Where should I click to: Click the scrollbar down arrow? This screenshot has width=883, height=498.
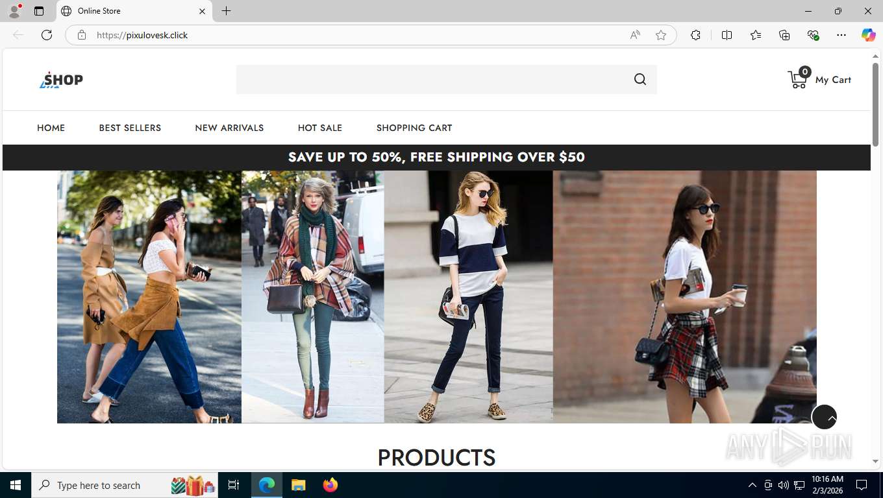click(875, 462)
